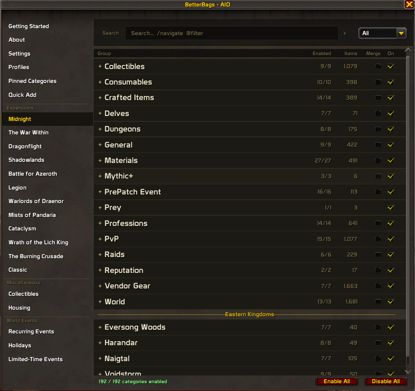Close the BetterBags AIO window
This screenshot has width=415, height=391.
coord(409,4)
